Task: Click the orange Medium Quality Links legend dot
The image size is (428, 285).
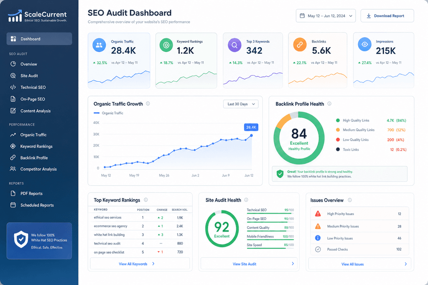Action: click(338, 130)
